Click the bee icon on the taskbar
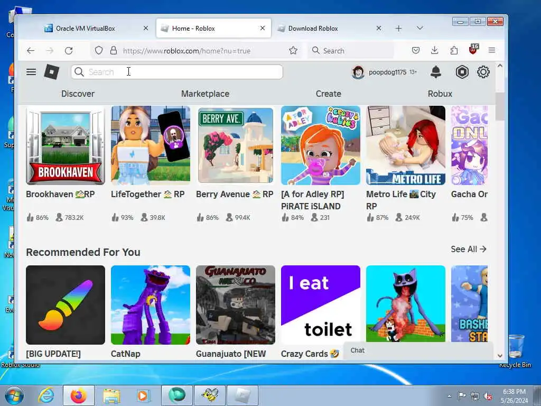The height and width of the screenshot is (406, 541). (x=210, y=395)
